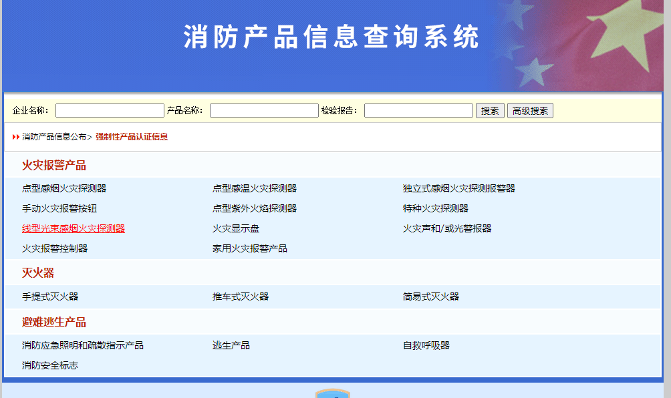Open 高级搜索 advanced search
The width and height of the screenshot is (671, 398).
[530, 111]
